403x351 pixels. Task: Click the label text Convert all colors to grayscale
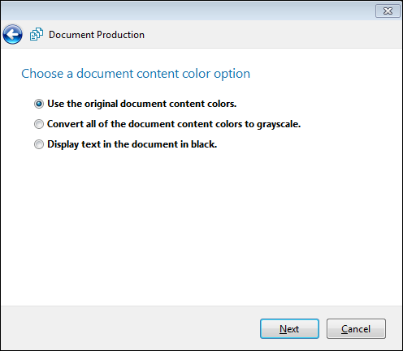[174, 124]
